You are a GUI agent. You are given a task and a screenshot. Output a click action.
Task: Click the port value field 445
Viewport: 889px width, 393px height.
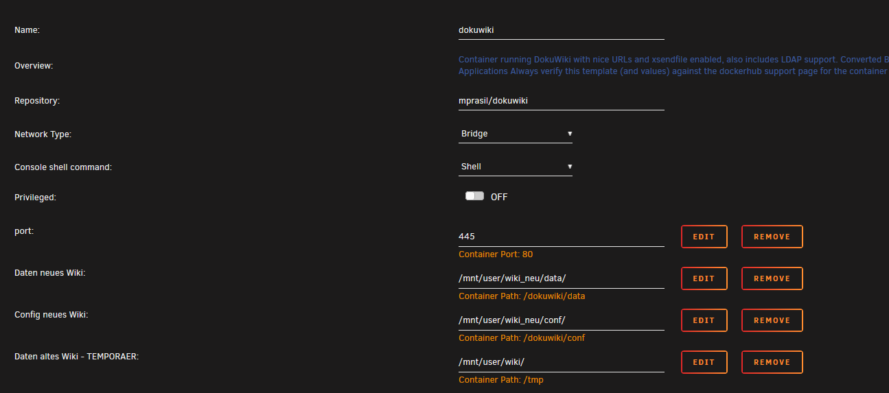(x=562, y=237)
